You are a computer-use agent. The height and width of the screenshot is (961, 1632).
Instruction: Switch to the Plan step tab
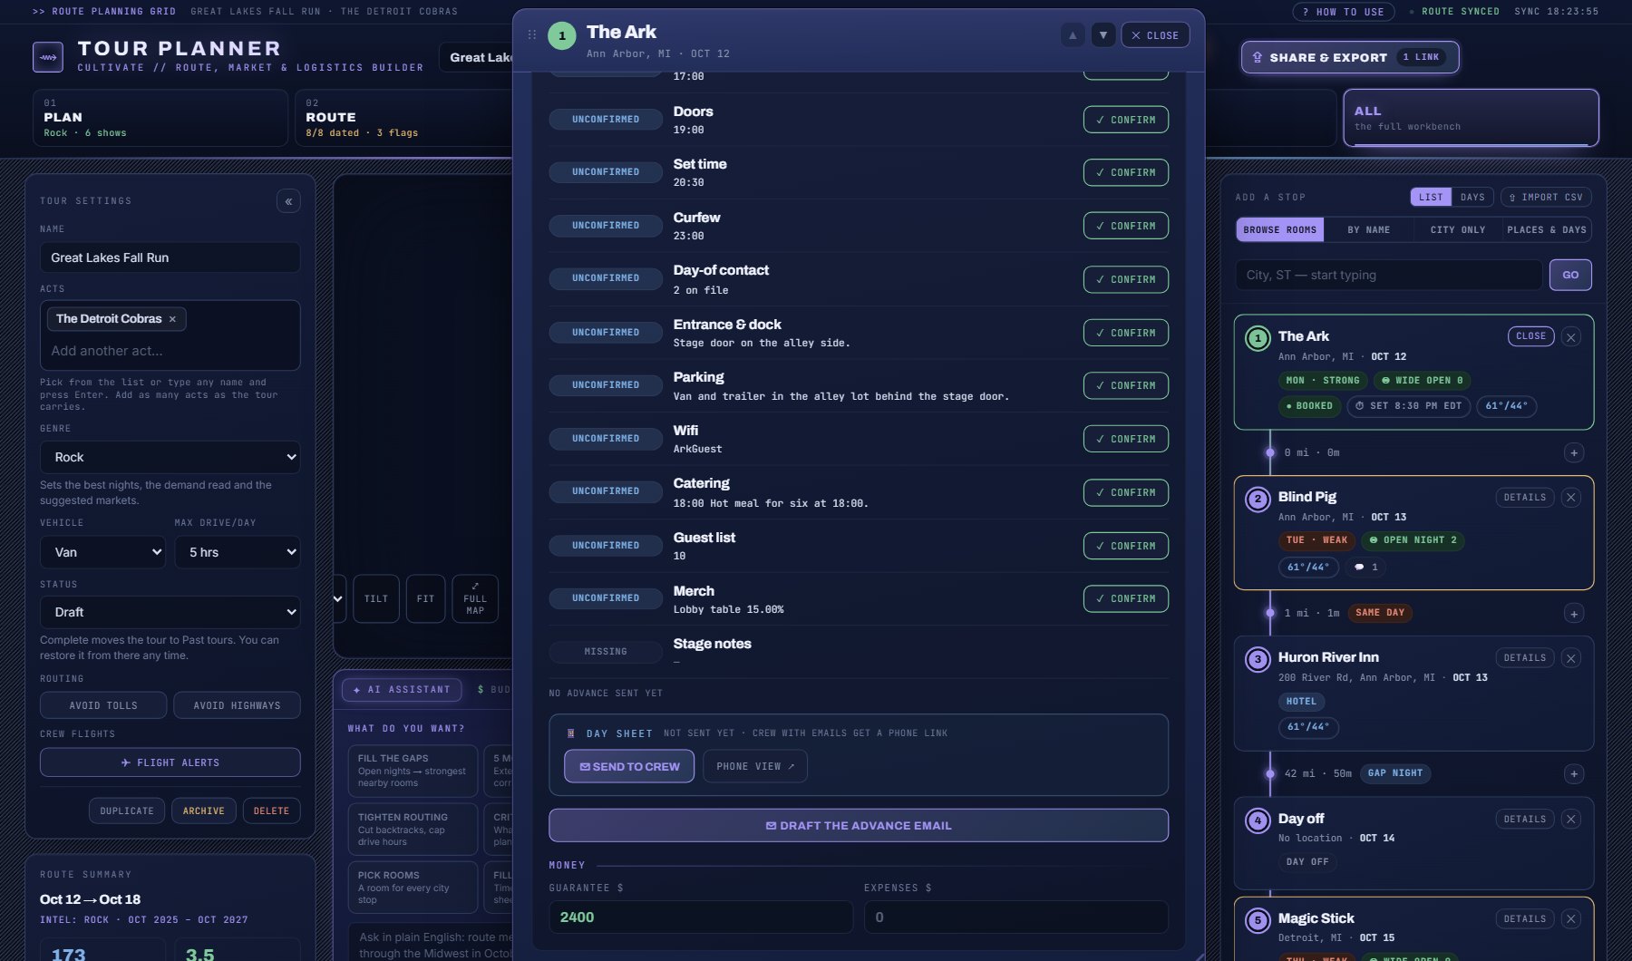pos(160,118)
